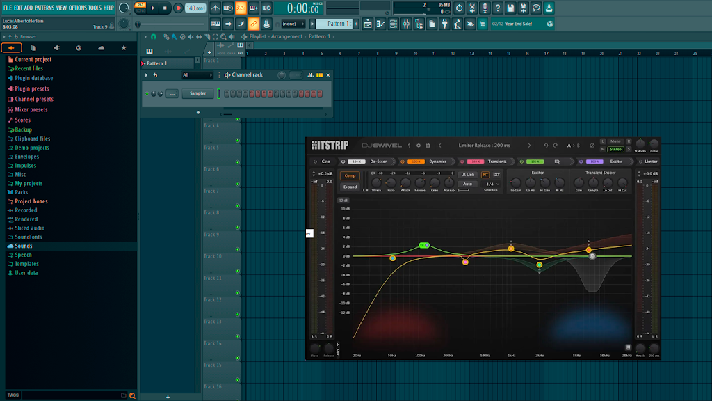Toggle the De-Esser module power
Viewport: 712px width, 401px height.
[x=343, y=162]
